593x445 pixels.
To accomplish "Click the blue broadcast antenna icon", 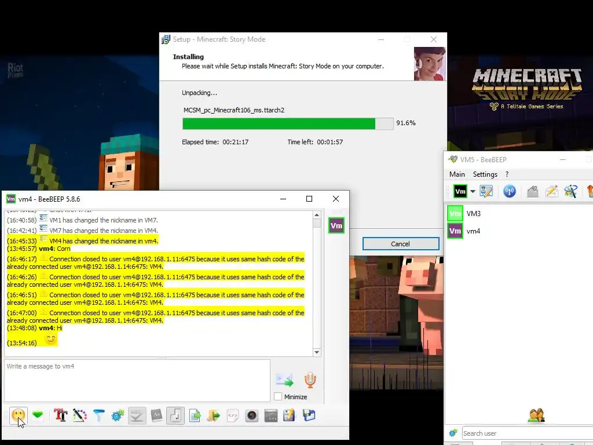I will click(x=510, y=191).
